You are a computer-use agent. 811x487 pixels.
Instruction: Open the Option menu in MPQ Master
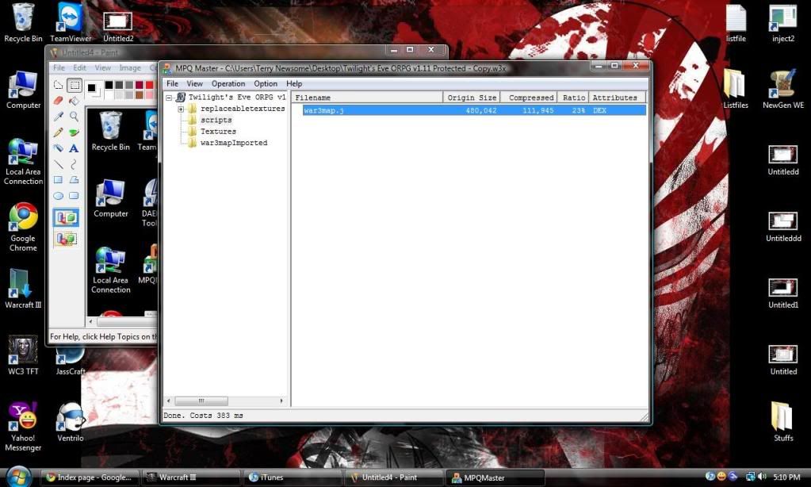point(266,83)
